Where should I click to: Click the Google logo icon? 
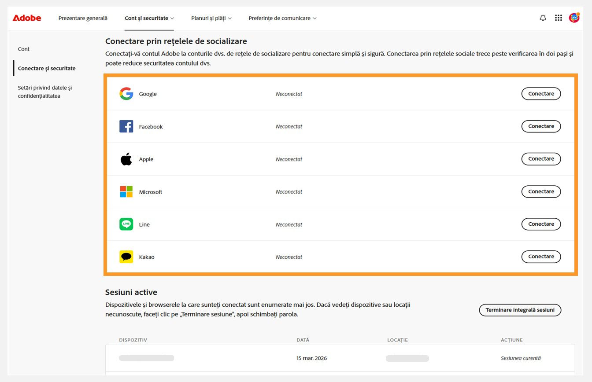pyautogui.click(x=126, y=94)
